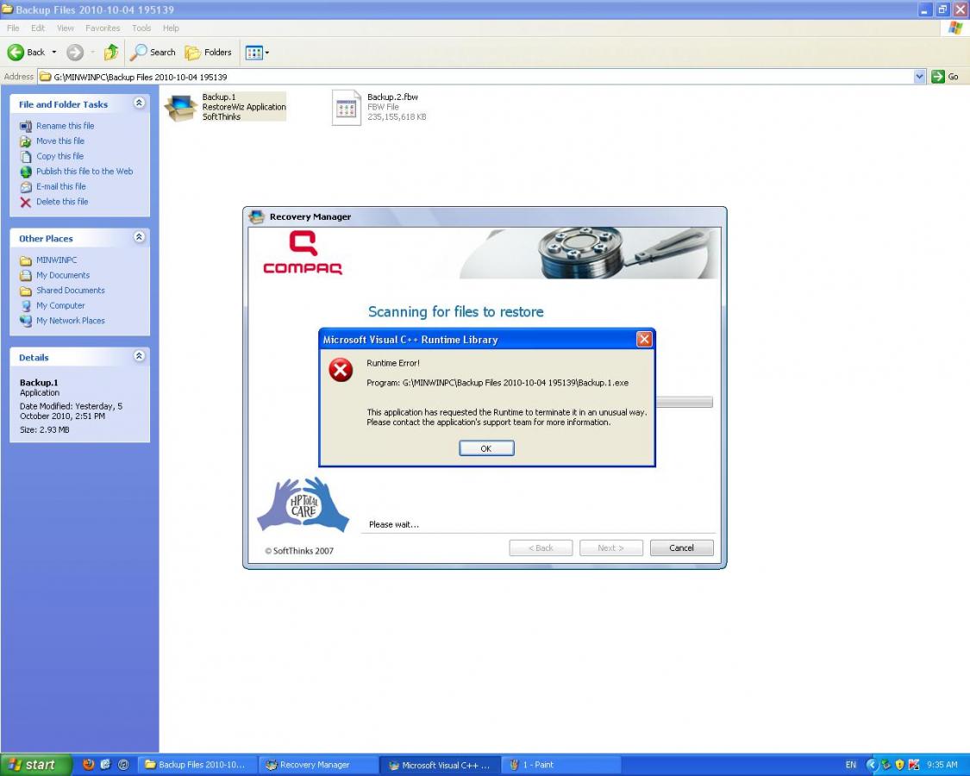Click Rename this file

pyautogui.click(x=65, y=126)
